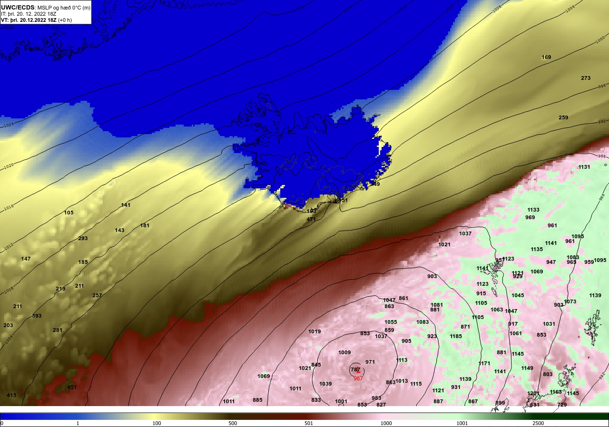This screenshot has width=609, height=427.
Task: Select the height value 885
Action: pos(257,400)
